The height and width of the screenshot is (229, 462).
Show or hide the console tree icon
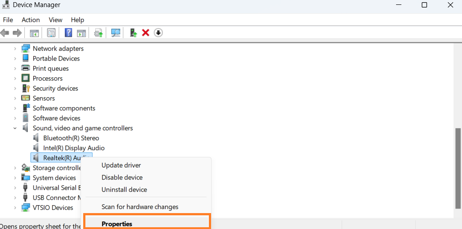(35, 33)
